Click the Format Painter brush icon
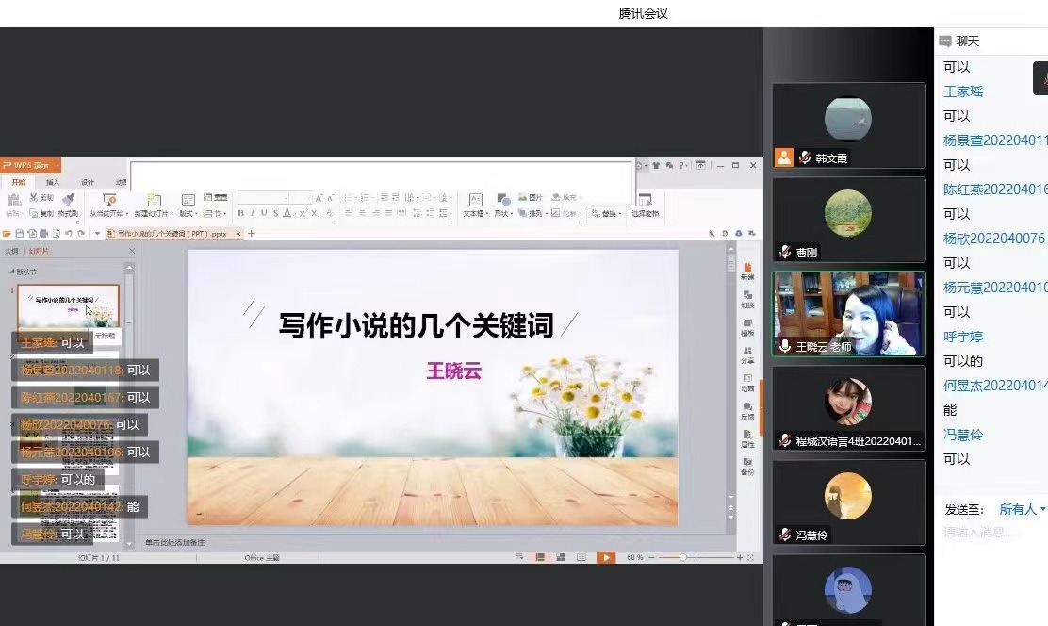Screen dimensions: 1048x626 point(68,201)
